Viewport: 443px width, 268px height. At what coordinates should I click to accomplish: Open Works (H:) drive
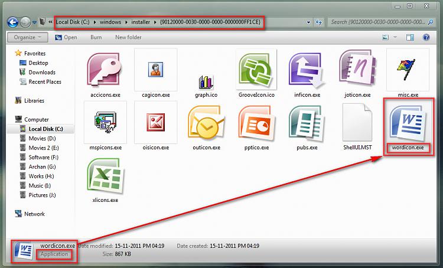(x=41, y=177)
